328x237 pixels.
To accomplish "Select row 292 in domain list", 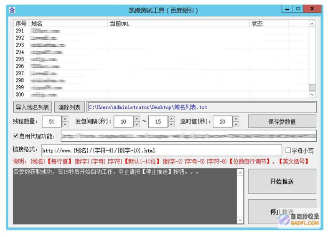I will [161, 38].
